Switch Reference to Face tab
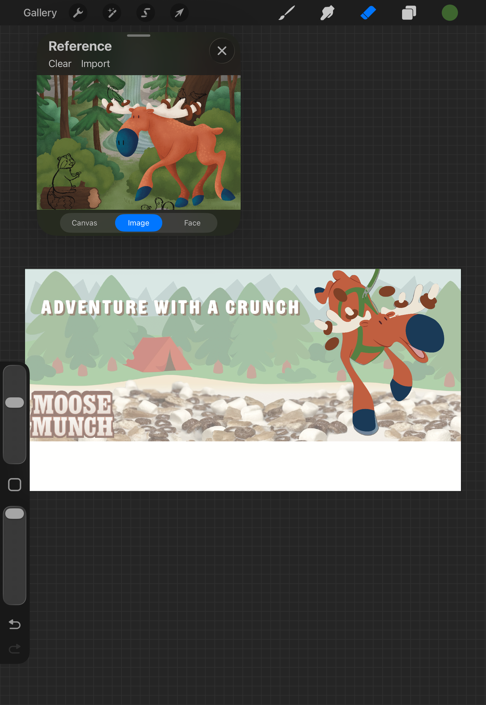 pos(192,223)
